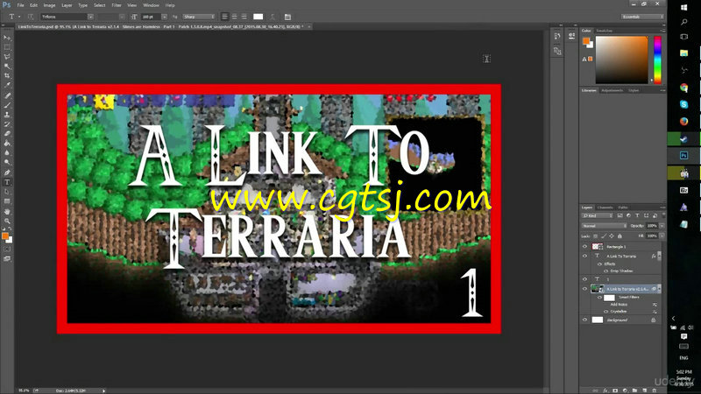Select the Move tool

(x=7, y=38)
